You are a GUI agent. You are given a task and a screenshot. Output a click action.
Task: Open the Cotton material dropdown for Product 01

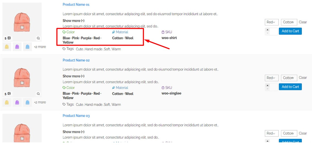[289, 22]
